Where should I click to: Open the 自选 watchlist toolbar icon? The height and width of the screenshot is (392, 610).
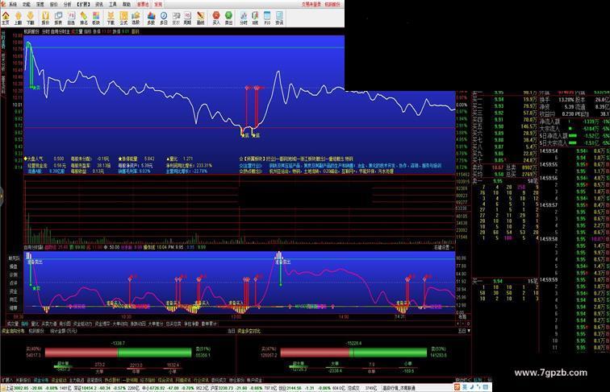point(71,18)
